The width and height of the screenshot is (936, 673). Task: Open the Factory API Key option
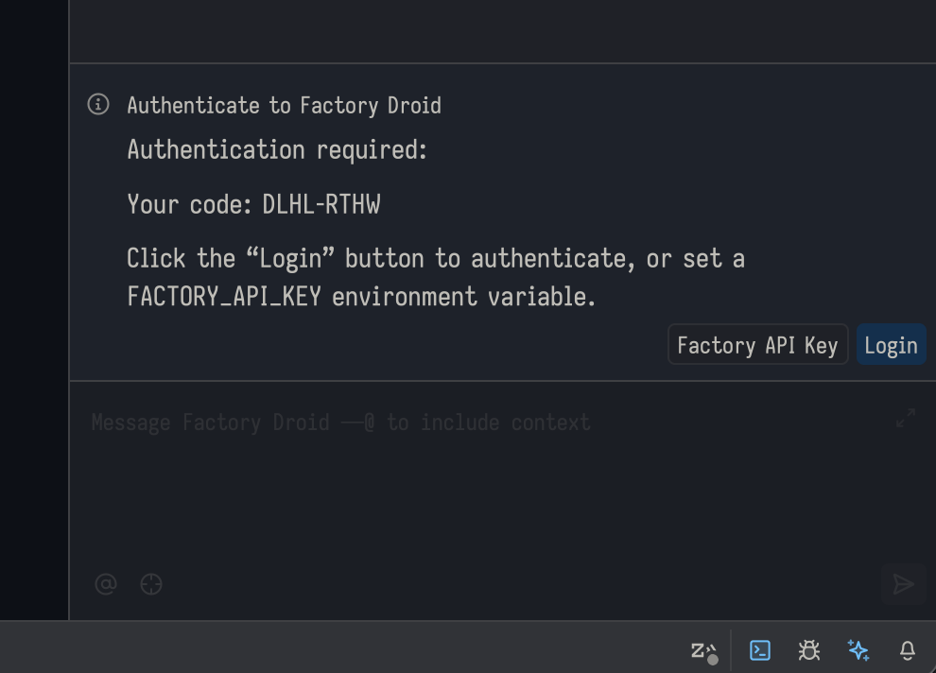coord(757,344)
